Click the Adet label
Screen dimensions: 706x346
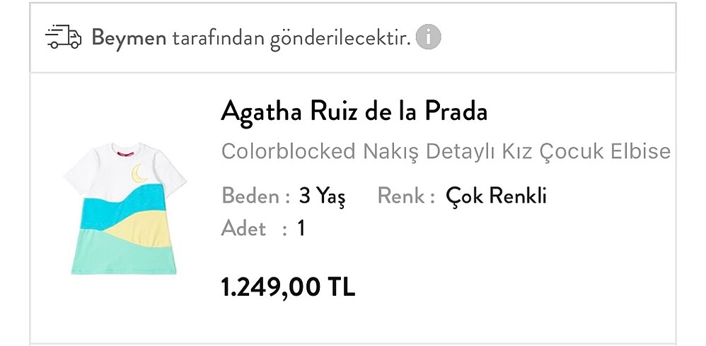click(x=243, y=229)
